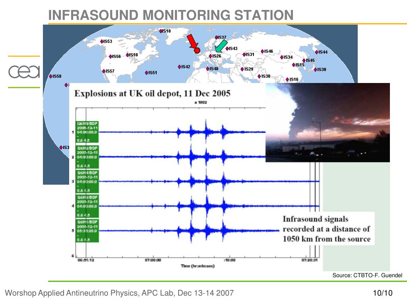Select the IS10 station marker
This screenshot has width=407, height=305.
[128, 55]
